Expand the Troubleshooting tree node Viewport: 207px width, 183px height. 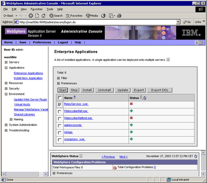coord(6,130)
